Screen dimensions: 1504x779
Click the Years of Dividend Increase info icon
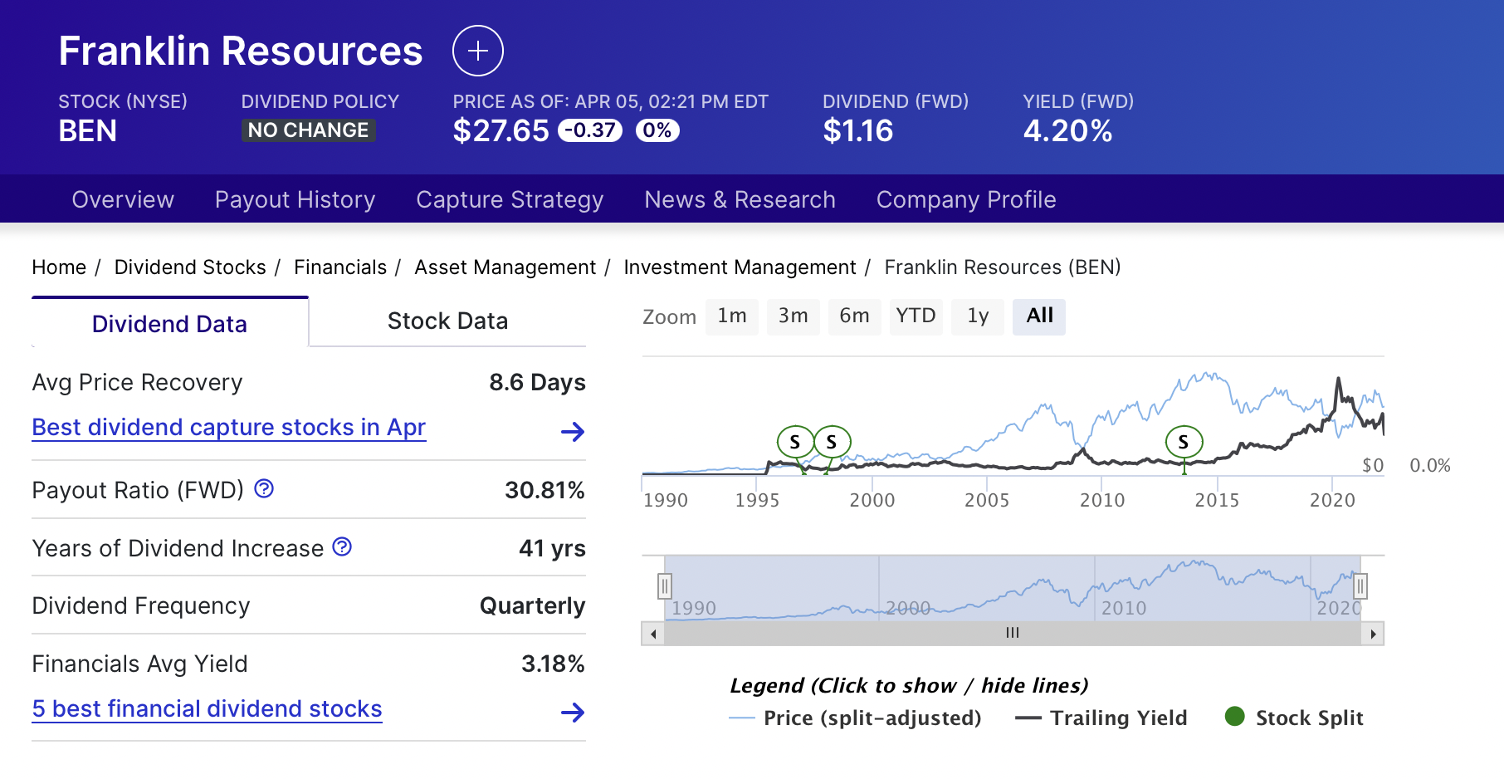click(x=340, y=546)
